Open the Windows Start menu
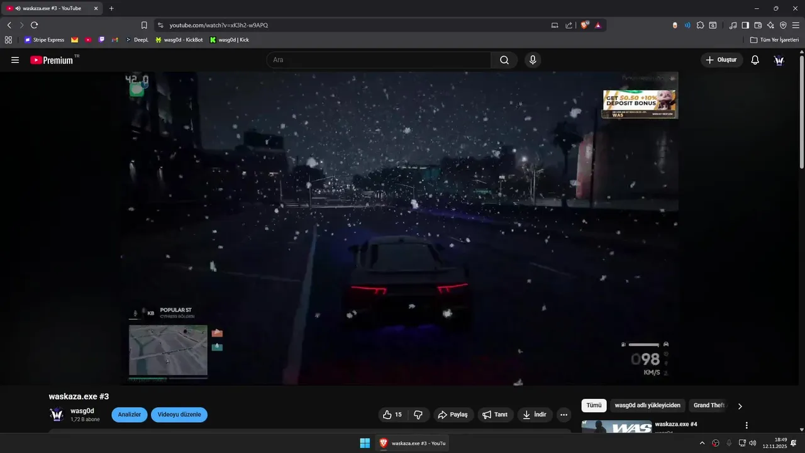Viewport: 805px width, 453px height. pos(365,443)
